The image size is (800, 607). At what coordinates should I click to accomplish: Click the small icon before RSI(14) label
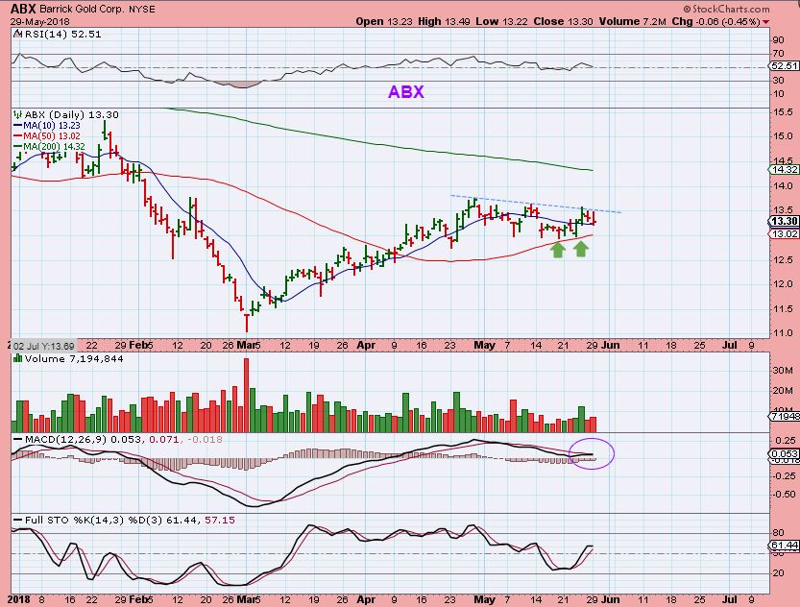[x=17, y=35]
